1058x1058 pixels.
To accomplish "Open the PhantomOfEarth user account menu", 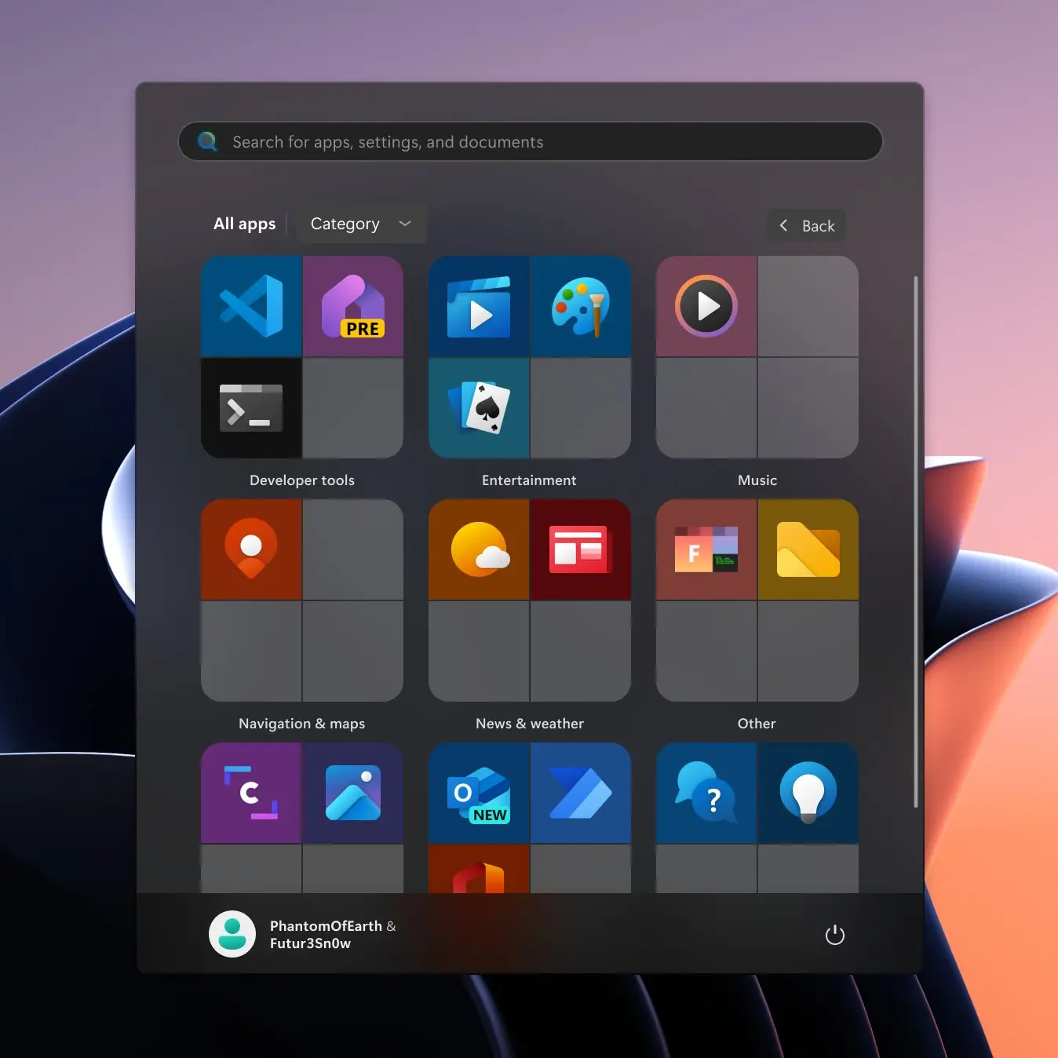I will click(x=303, y=934).
